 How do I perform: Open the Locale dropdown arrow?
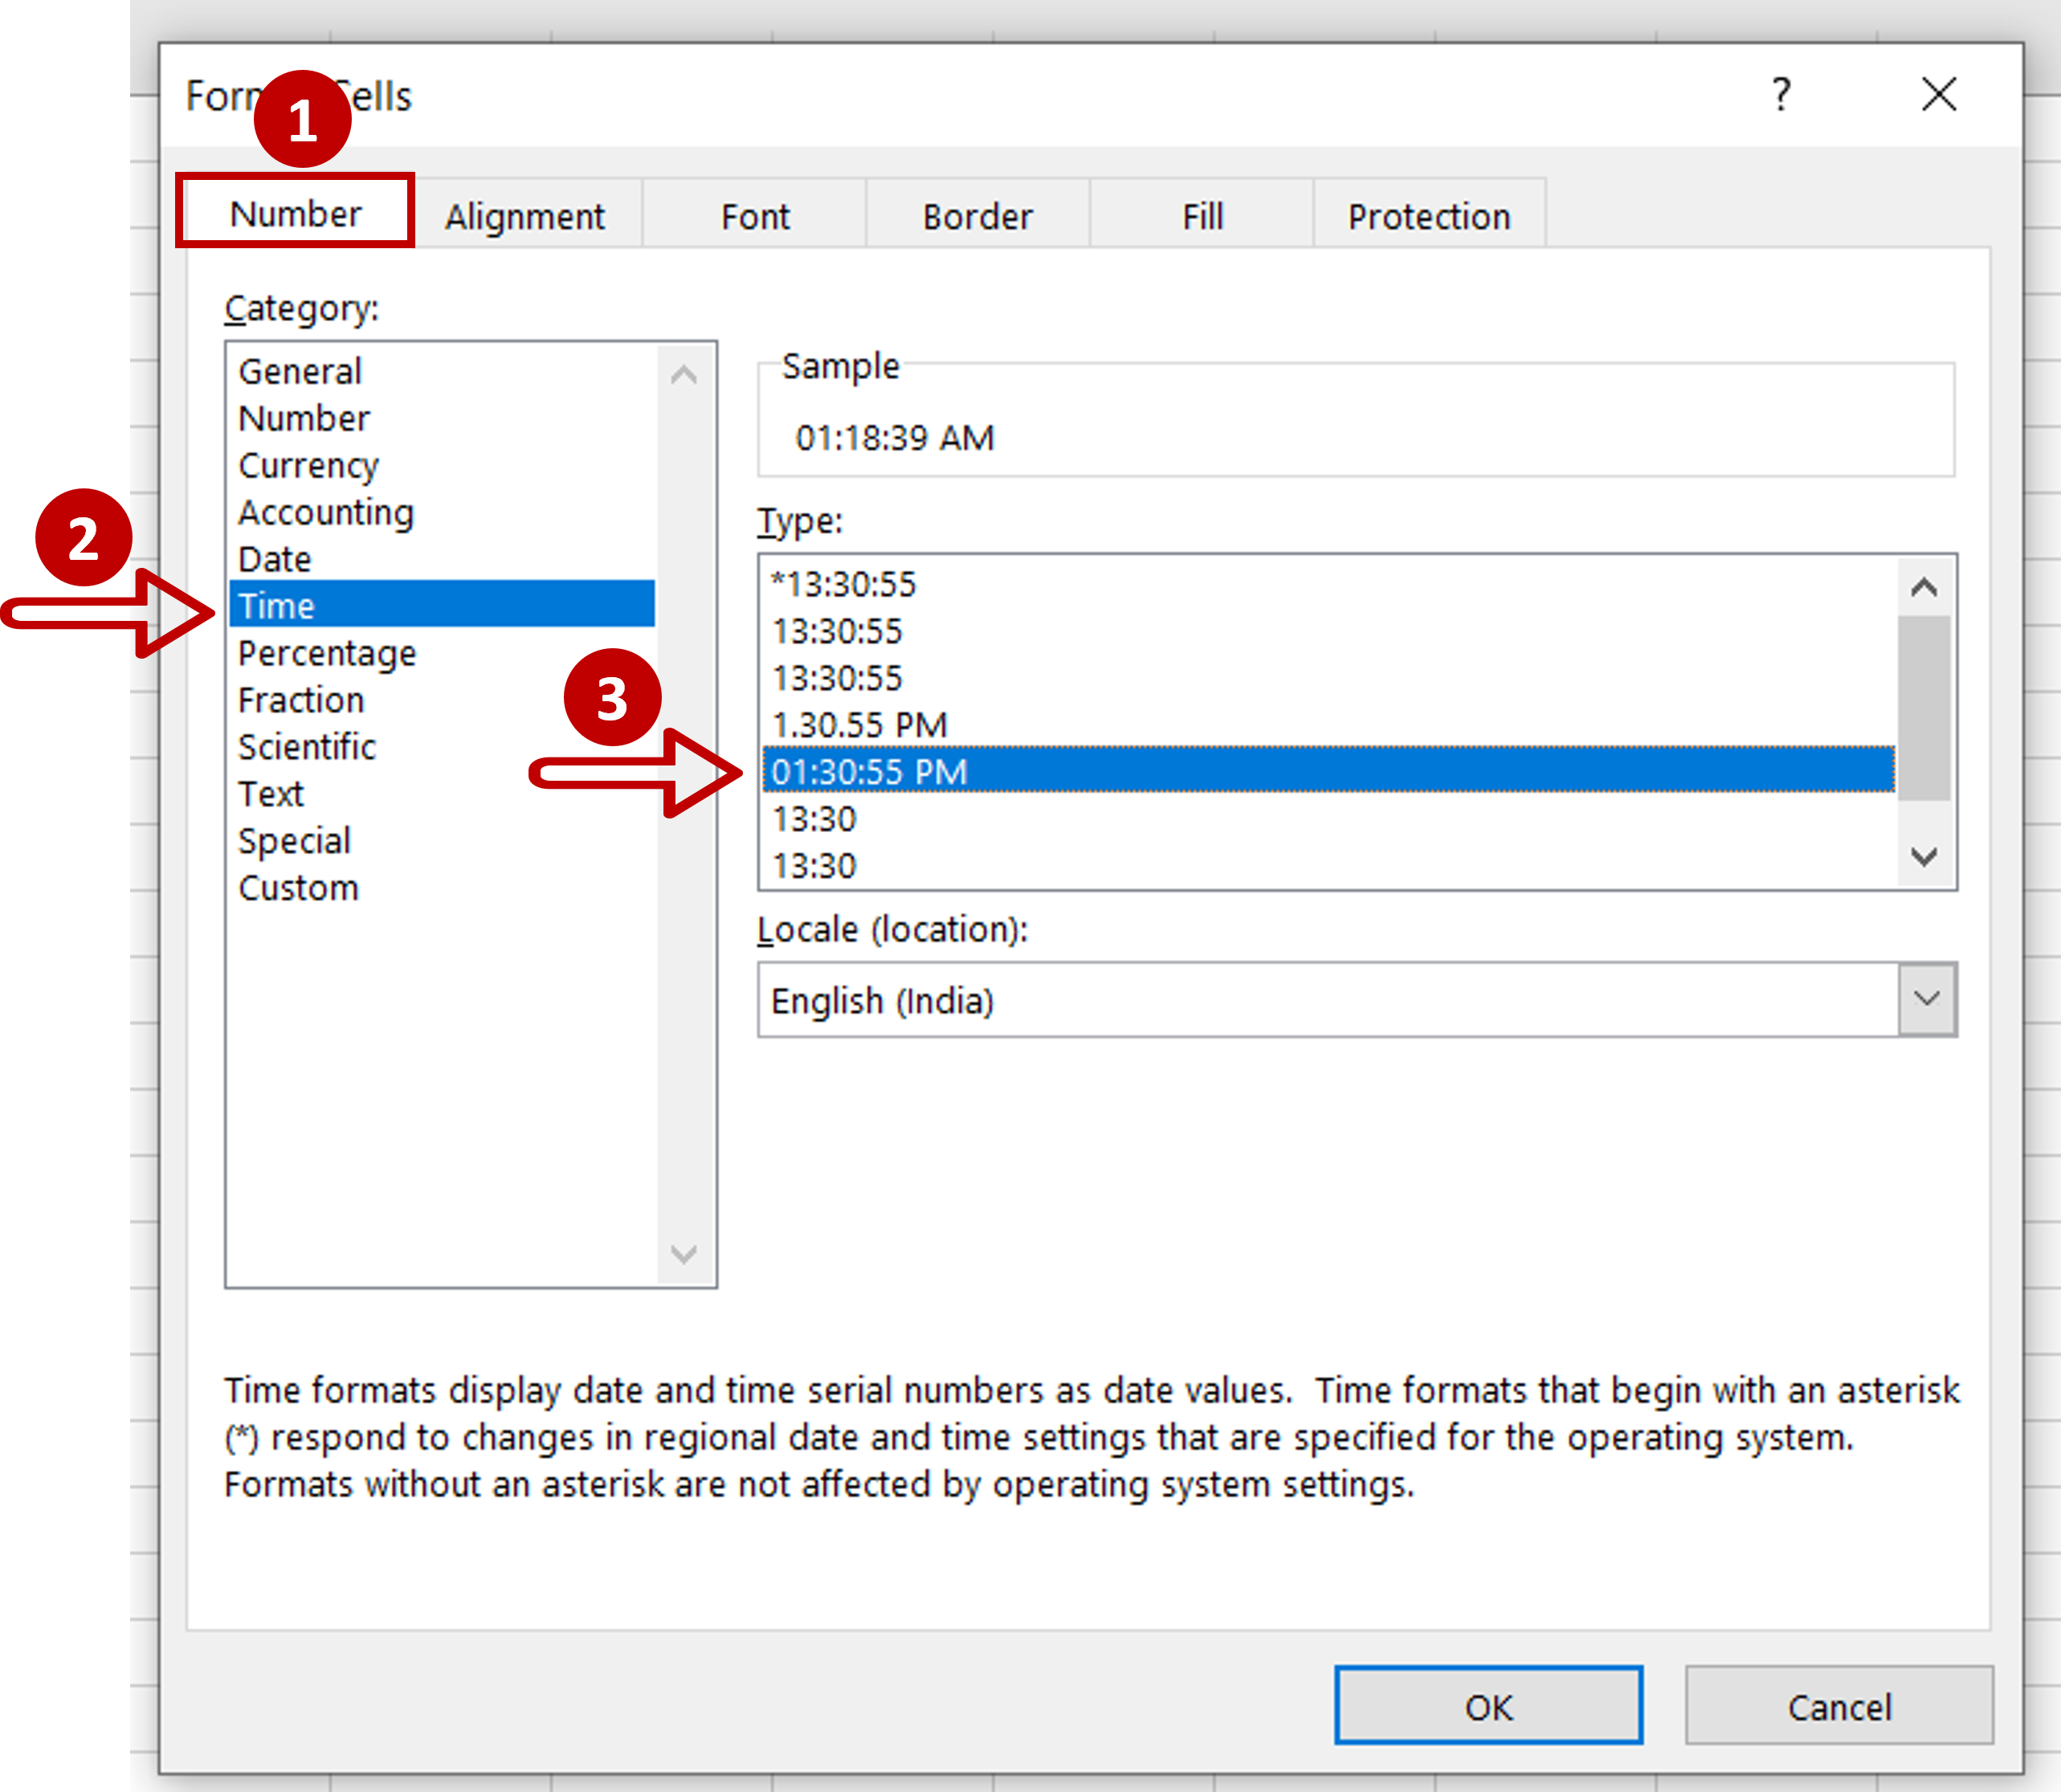pos(1926,999)
